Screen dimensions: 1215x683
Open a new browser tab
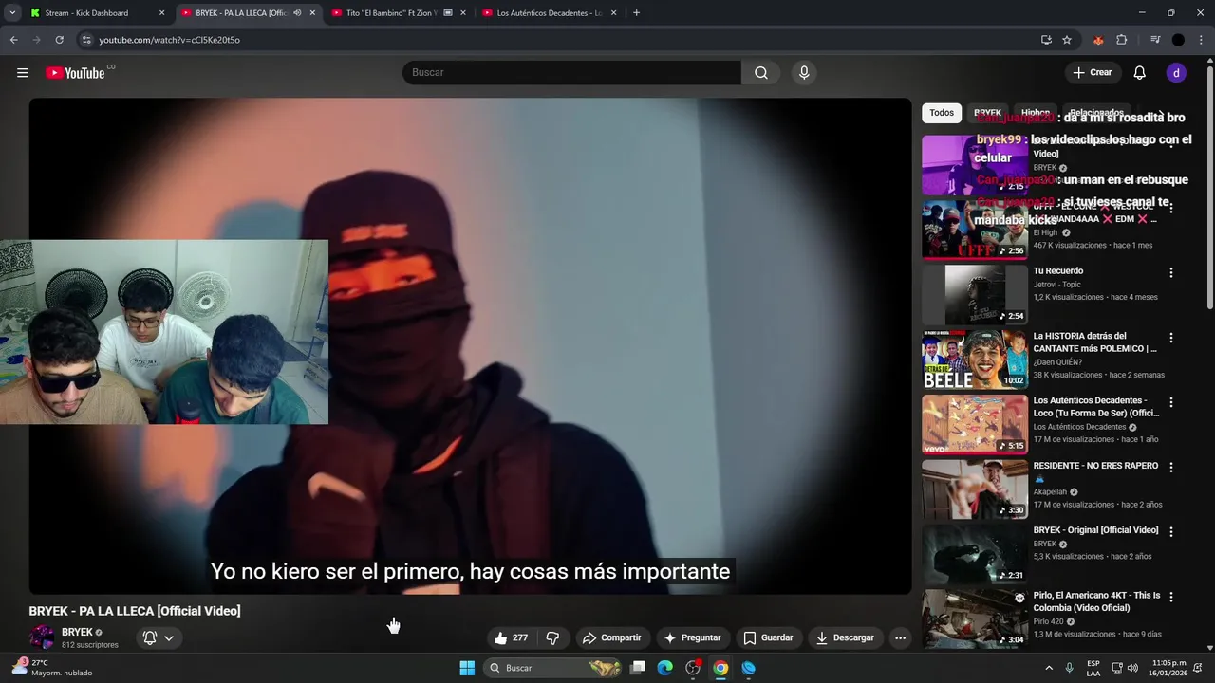636,13
